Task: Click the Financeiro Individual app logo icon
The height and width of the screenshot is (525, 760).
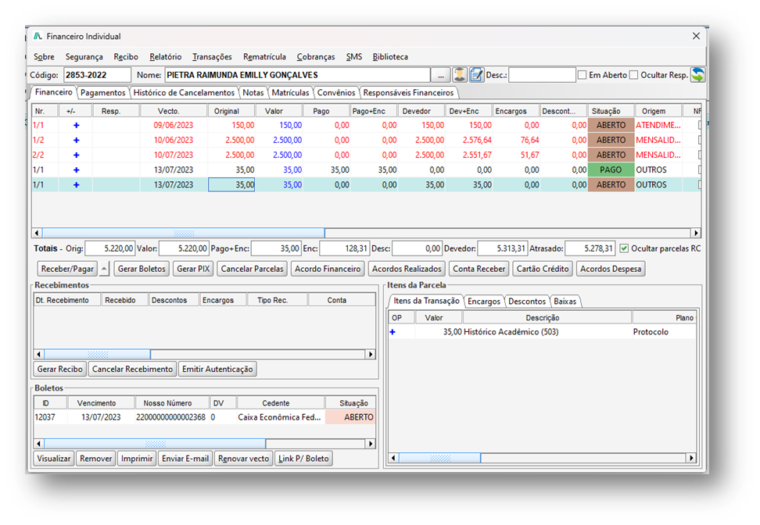Action: coord(38,36)
